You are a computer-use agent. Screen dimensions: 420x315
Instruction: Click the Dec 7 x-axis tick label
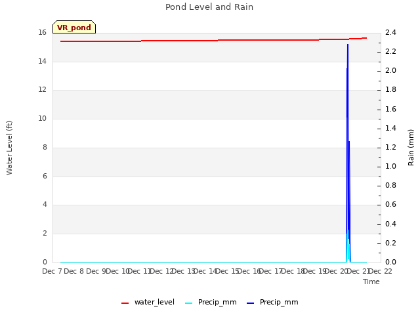pos(52,271)
